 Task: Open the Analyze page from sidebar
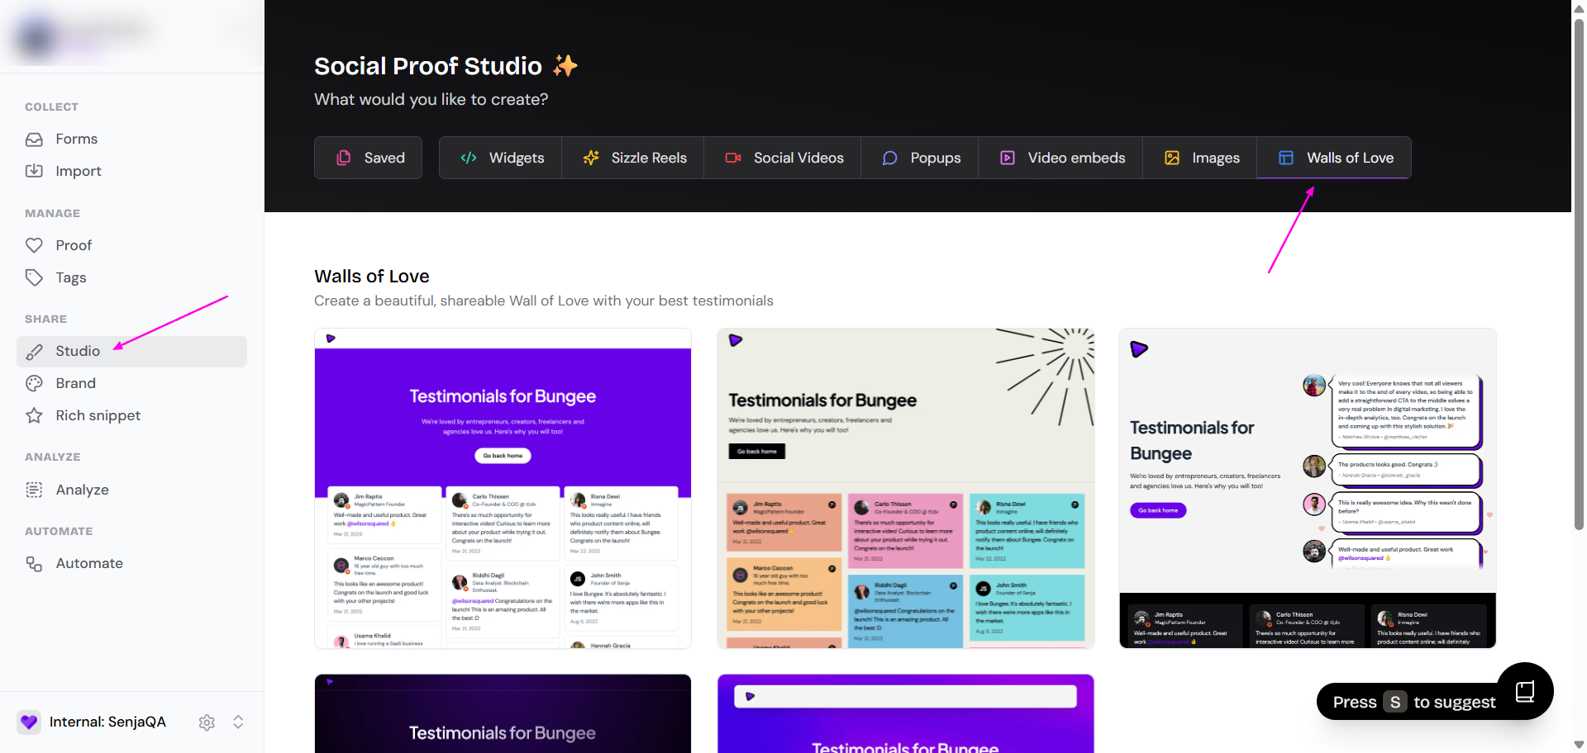click(x=82, y=490)
